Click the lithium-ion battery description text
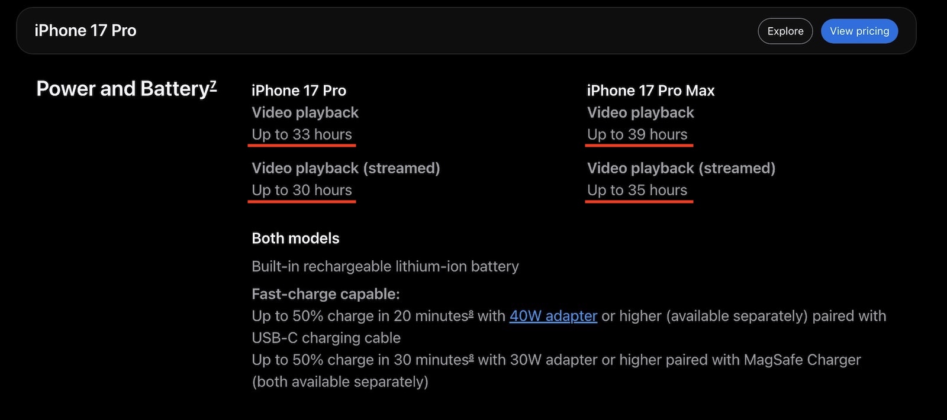This screenshot has width=947, height=420. point(385,266)
